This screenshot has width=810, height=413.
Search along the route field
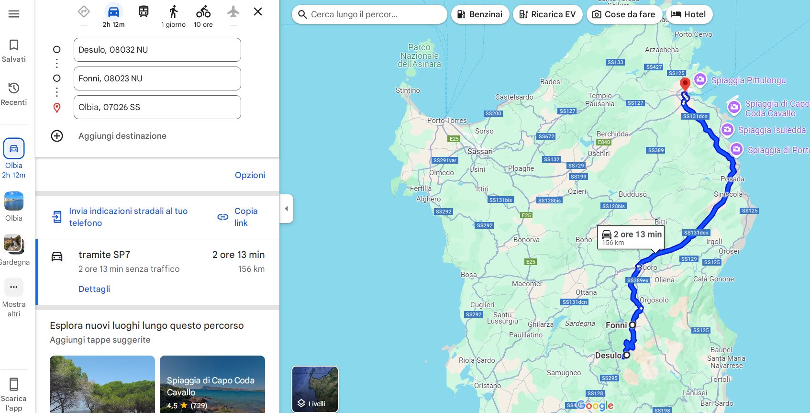tap(369, 14)
